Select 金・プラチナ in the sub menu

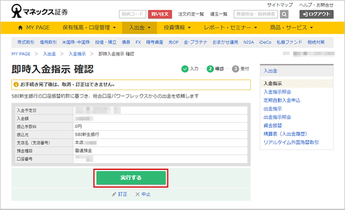tap(195, 42)
